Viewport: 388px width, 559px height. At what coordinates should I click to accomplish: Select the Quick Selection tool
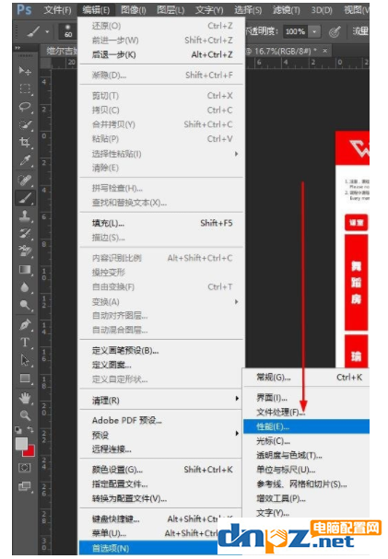25,124
